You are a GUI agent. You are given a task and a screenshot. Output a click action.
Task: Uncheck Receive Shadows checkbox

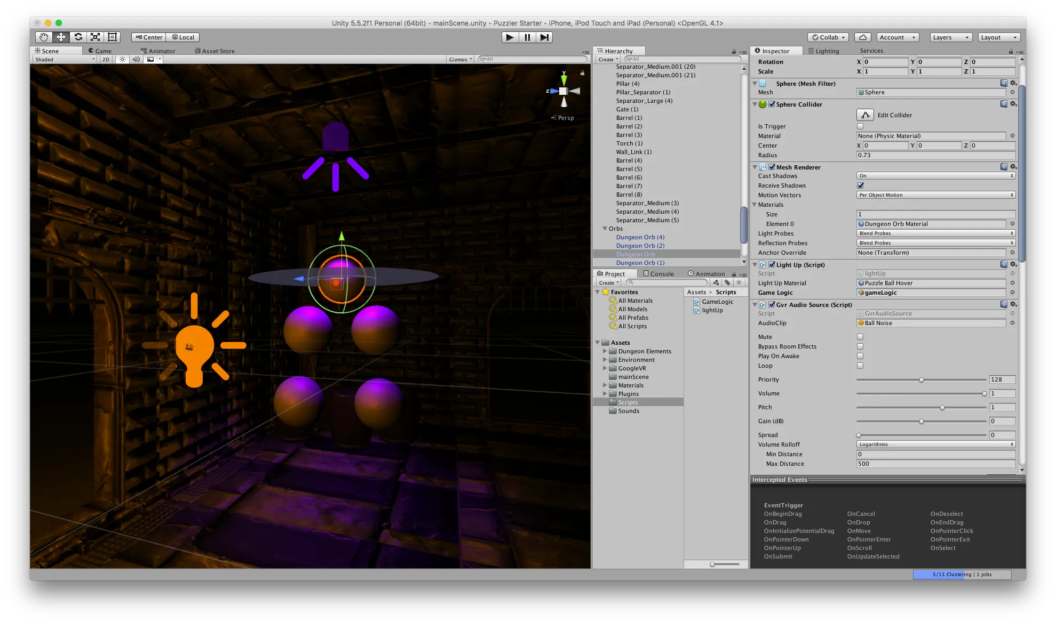coord(860,185)
